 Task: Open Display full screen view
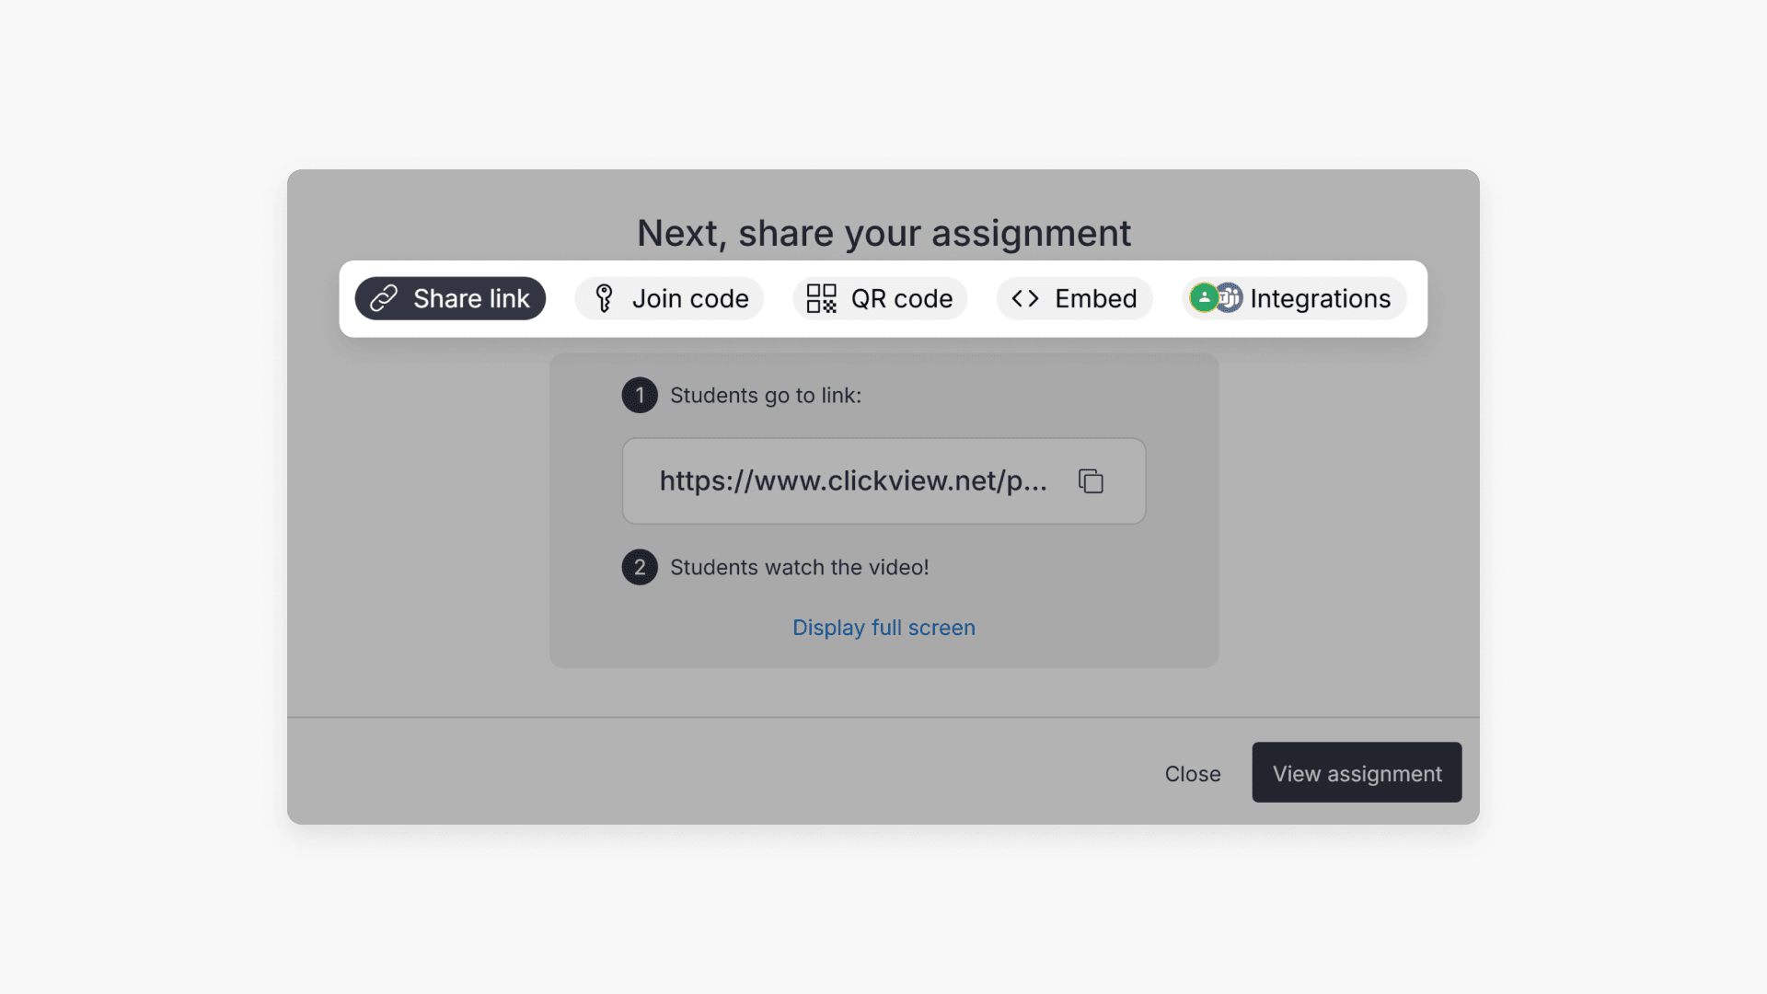(883, 627)
